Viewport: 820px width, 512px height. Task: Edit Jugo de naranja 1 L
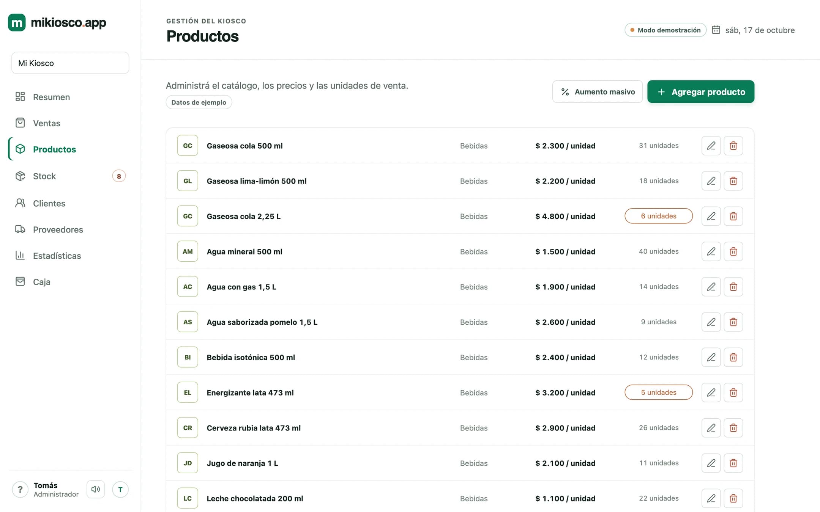[711, 463]
